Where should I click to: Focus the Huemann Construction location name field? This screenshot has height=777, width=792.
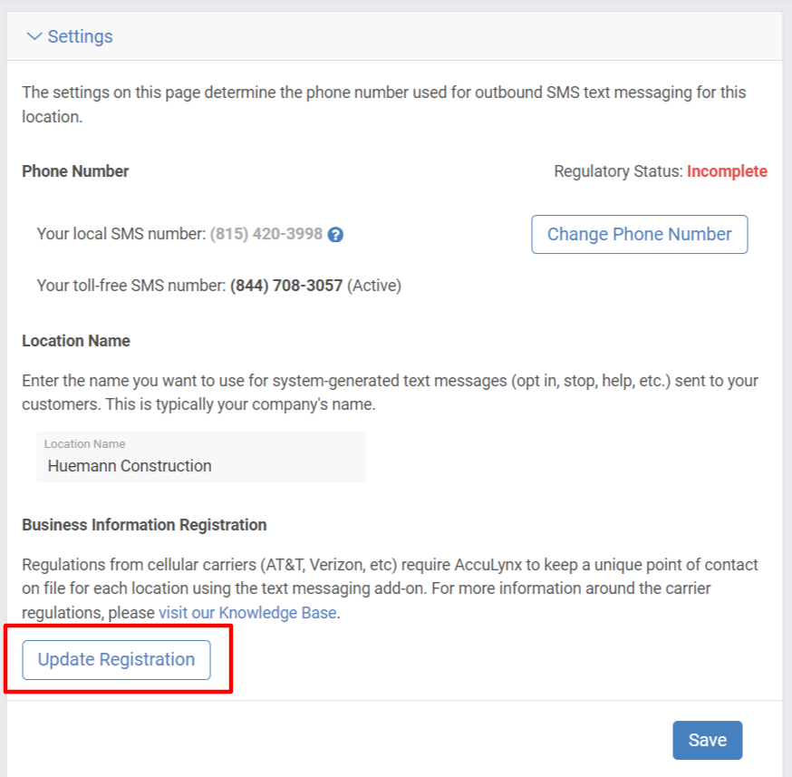pos(201,457)
